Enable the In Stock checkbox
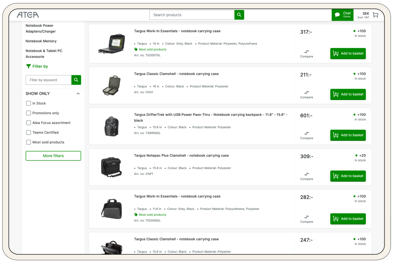 click(28, 104)
